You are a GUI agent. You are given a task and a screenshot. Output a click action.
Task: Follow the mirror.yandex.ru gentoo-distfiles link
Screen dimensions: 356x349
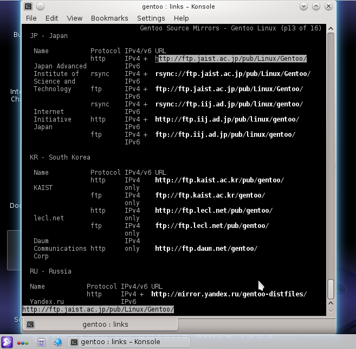229,294
